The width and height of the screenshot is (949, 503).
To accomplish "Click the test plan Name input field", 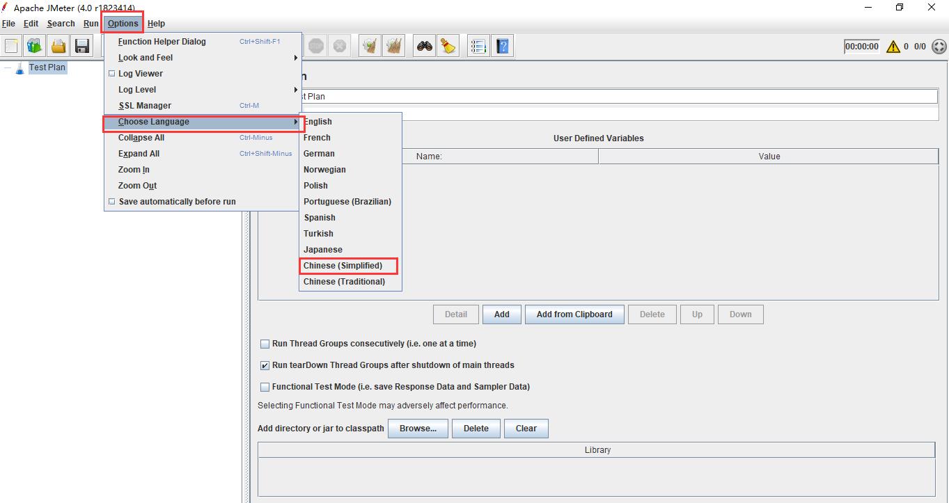I will (618, 97).
